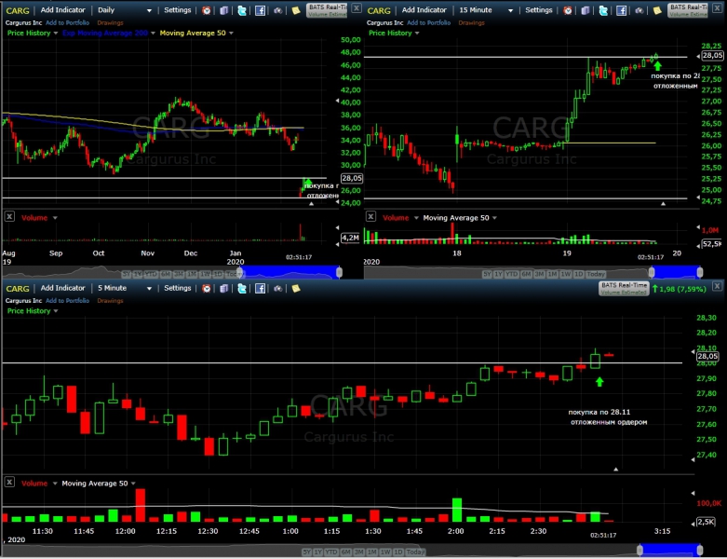Click blue range selector in 5 Minute chart navigator

[669, 551]
